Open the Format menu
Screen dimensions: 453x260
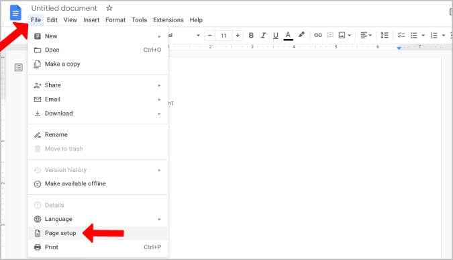coord(115,20)
